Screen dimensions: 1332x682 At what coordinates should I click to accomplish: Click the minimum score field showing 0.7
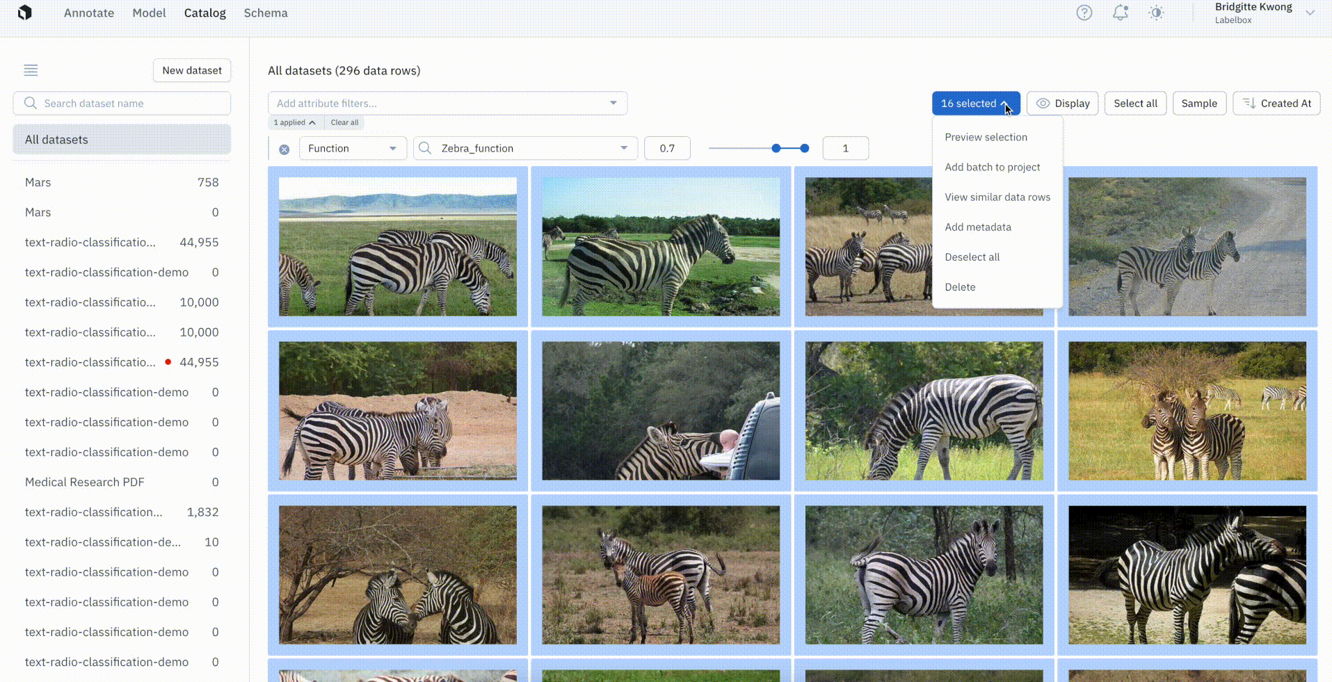(667, 148)
